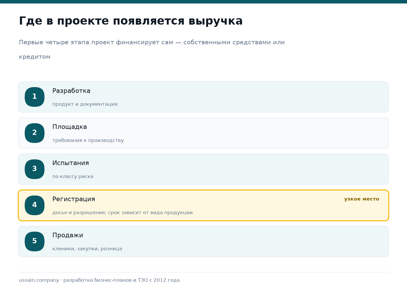The image size is (407, 290).
Task: Select the text «клиники, закупки, розница»
Action: point(87,249)
